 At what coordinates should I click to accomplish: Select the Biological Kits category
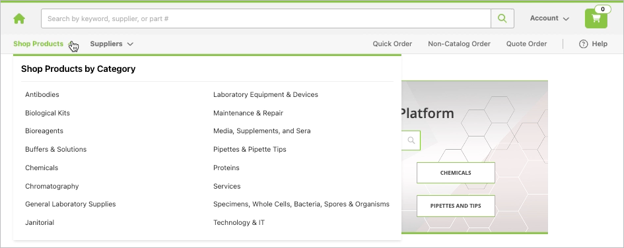tap(48, 113)
